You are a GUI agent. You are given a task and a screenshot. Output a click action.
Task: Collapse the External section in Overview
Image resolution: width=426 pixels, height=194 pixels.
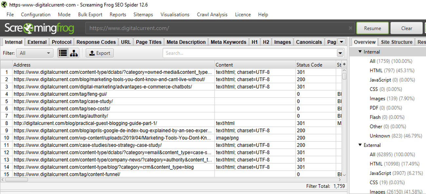tap(360, 145)
